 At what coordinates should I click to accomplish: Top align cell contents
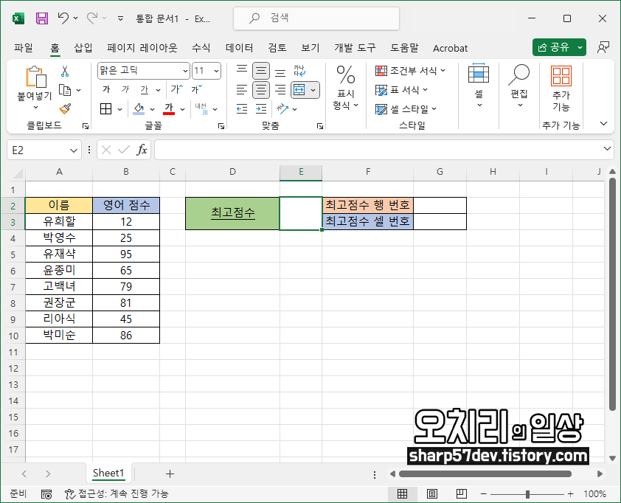click(242, 71)
